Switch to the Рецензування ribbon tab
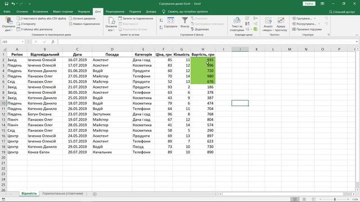The height and width of the screenshot is (202, 360). coord(115,11)
